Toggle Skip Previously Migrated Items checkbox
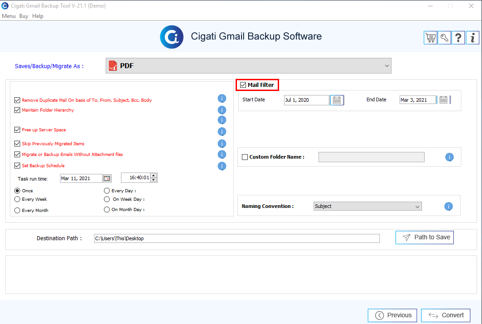This screenshot has width=482, height=324. click(x=17, y=143)
